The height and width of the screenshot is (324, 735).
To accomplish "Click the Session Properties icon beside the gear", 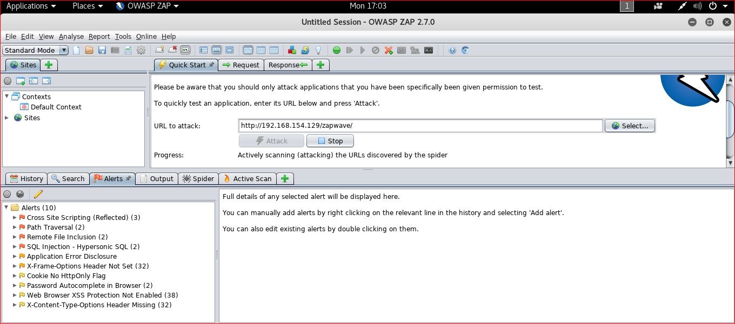I will pyautogui.click(x=128, y=50).
